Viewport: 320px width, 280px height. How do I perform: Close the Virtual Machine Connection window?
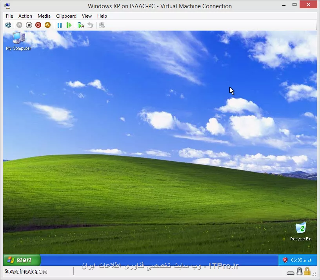[x=308, y=4]
